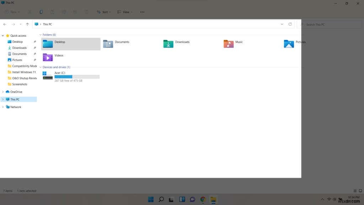The height and width of the screenshot is (205, 364).
Task: Click the Rename icon in the toolbar
Action: pos(64,12)
